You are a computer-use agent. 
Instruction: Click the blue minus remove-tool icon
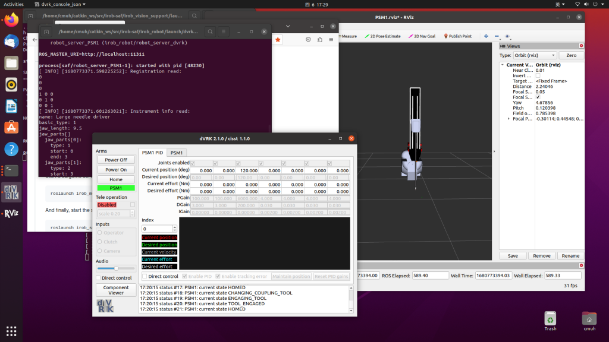pyautogui.click(x=498, y=36)
